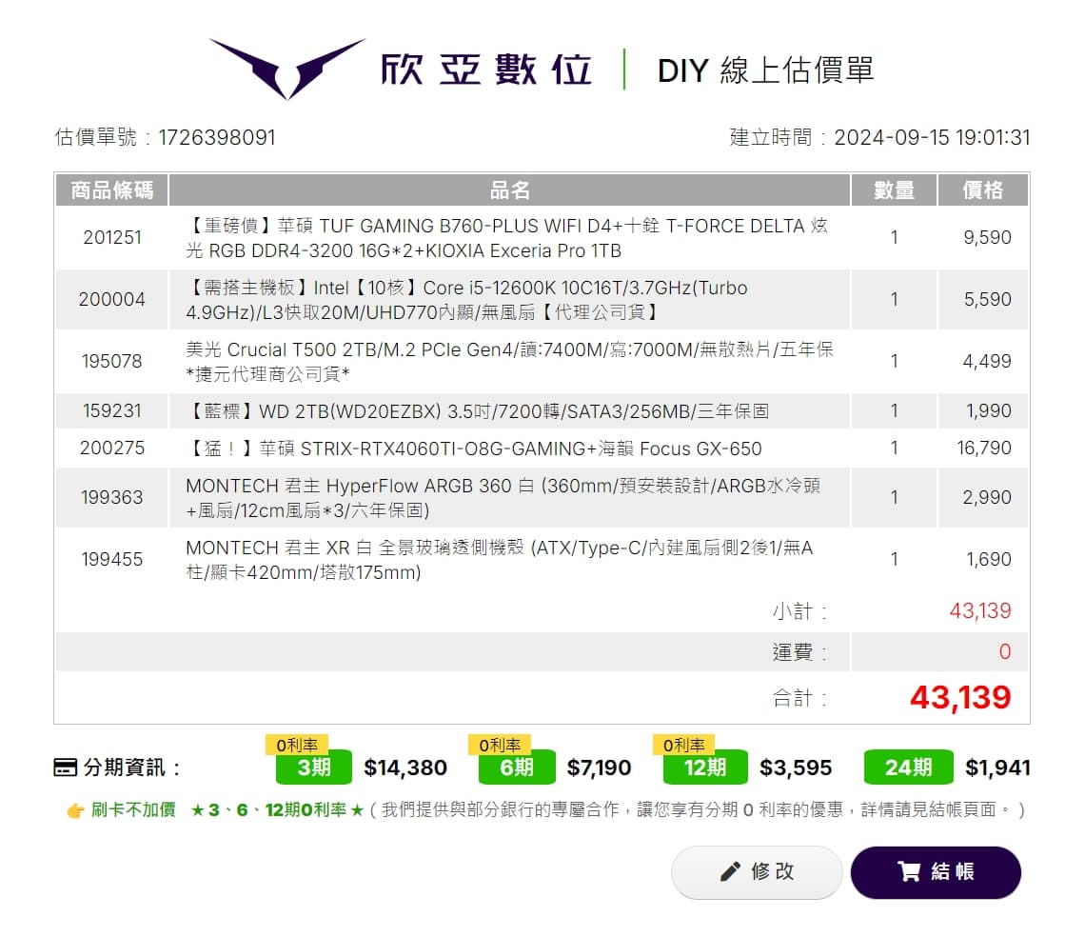Click the price 5,590
The width and height of the screenshot is (1085, 937).
(987, 299)
